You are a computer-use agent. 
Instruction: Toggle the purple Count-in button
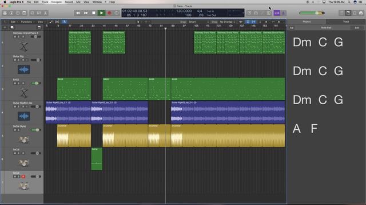click(x=277, y=13)
